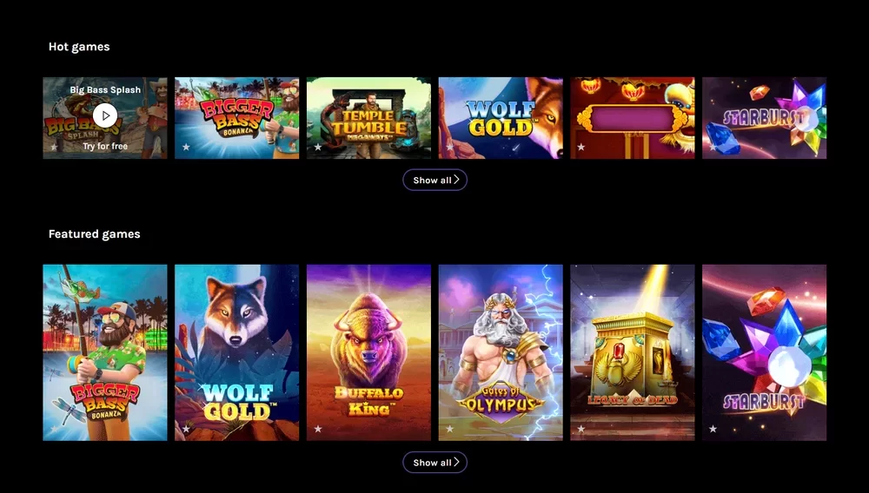Favorite Buffalo King with star icon
The image size is (869, 493).
(x=318, y=429)
